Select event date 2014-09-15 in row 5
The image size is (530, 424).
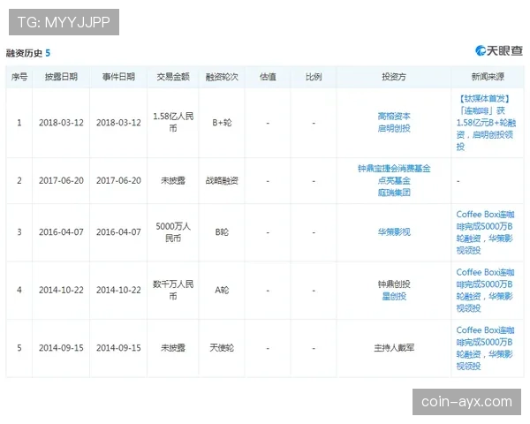click(118, 348)
